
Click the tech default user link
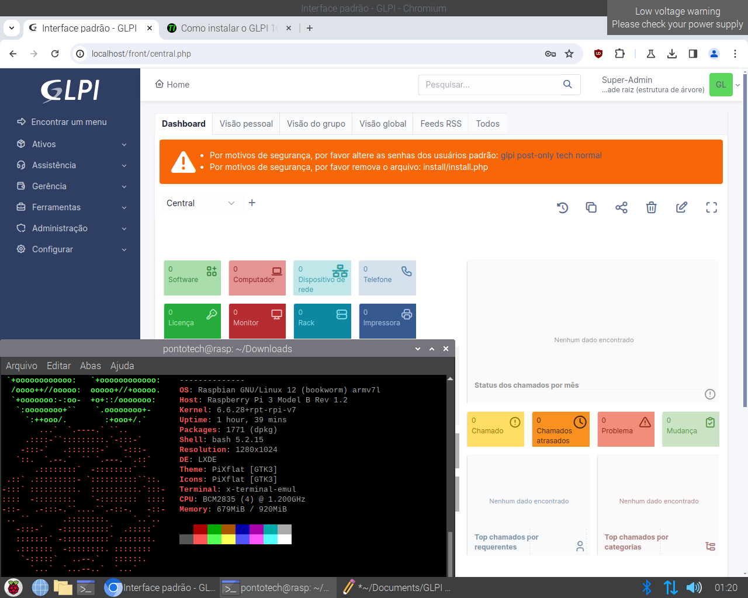[565, 155]
